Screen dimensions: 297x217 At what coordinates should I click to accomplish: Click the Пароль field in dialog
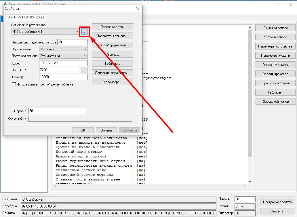pos(57,111)
